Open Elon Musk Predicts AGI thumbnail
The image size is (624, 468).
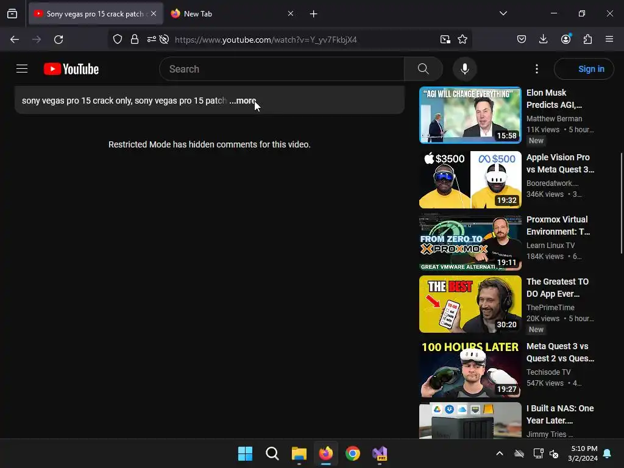[470, 115]
